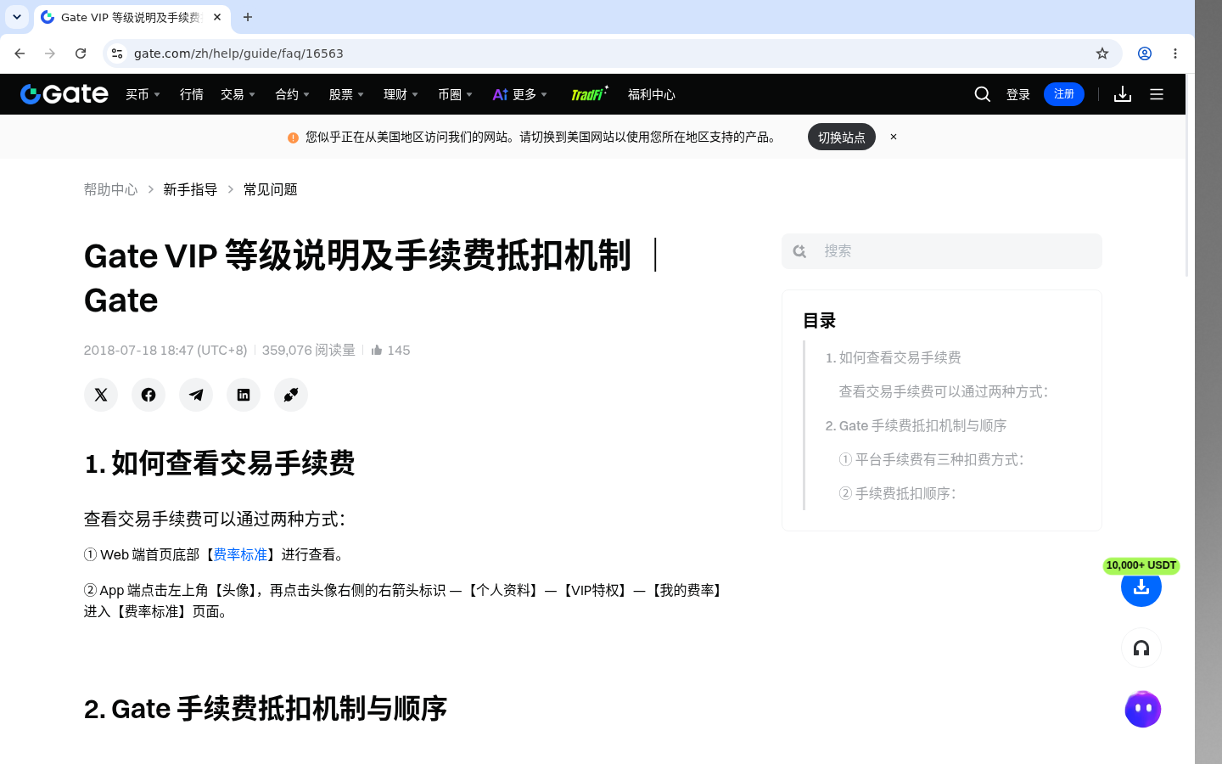Viewport: 1222px width, 764px height.
Task: Go to 常见问题 breadcrumb
Action: pyautogui.click(x=271, y=189)
